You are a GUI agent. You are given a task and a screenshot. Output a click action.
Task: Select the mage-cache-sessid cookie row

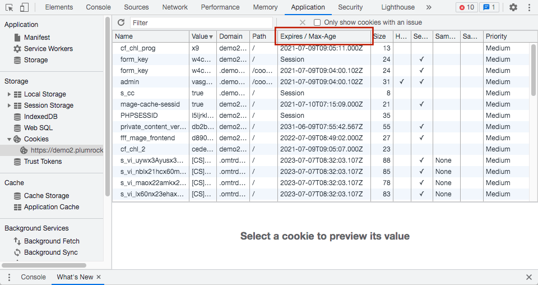pyautogui.click(x=321, y=104)
